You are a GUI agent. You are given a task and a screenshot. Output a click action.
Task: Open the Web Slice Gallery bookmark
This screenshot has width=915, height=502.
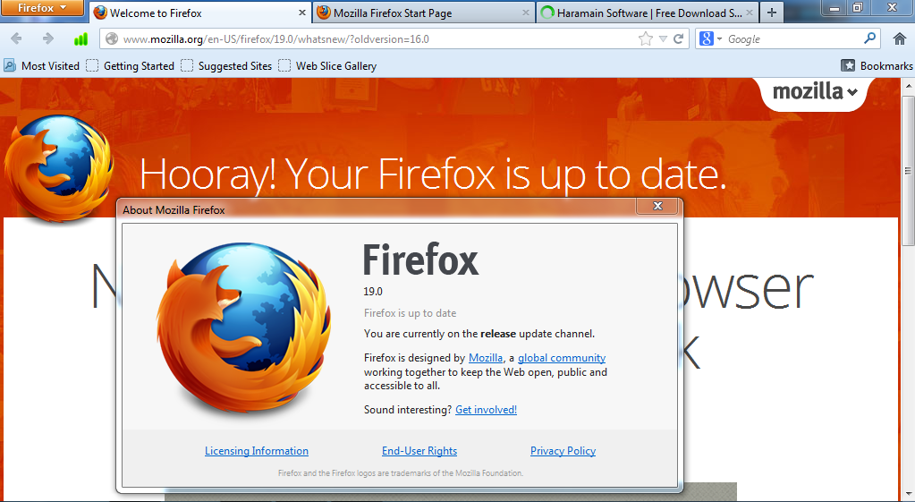pos(327,66)
